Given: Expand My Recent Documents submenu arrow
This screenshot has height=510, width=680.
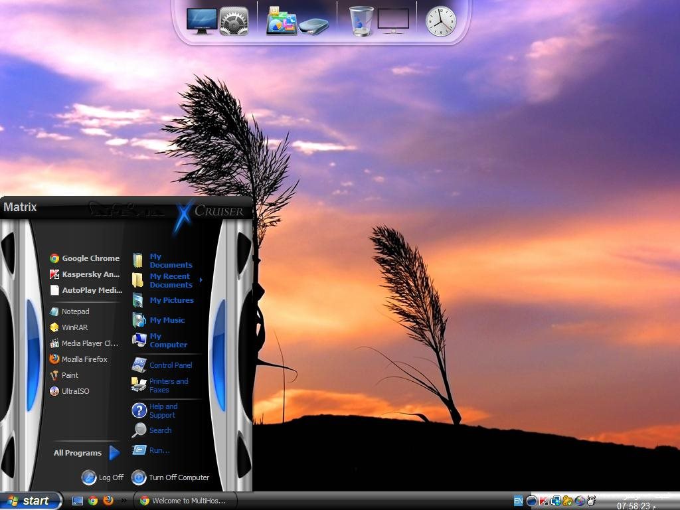Looking at the screenshot, I should pyautogui.click(x=201, y=280).
